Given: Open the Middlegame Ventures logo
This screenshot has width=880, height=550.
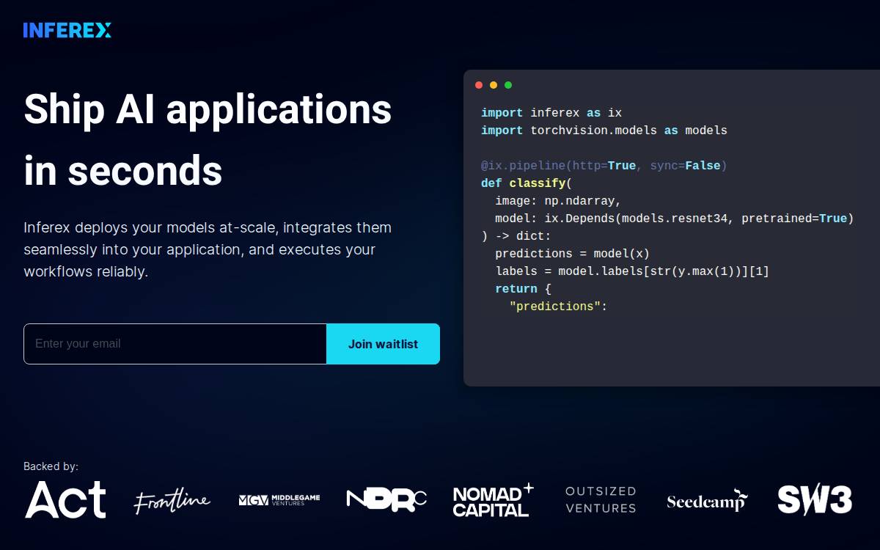Looking at the screenshot, I should pos(279,500).
